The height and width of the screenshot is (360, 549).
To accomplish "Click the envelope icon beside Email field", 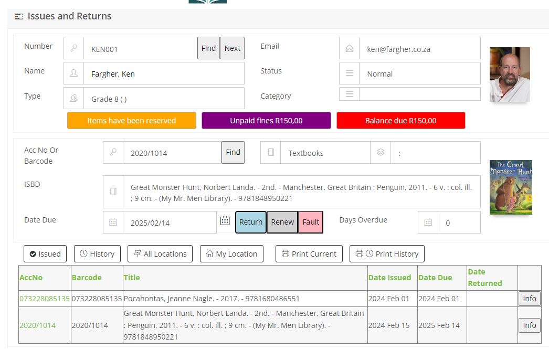I will [349, 48].
